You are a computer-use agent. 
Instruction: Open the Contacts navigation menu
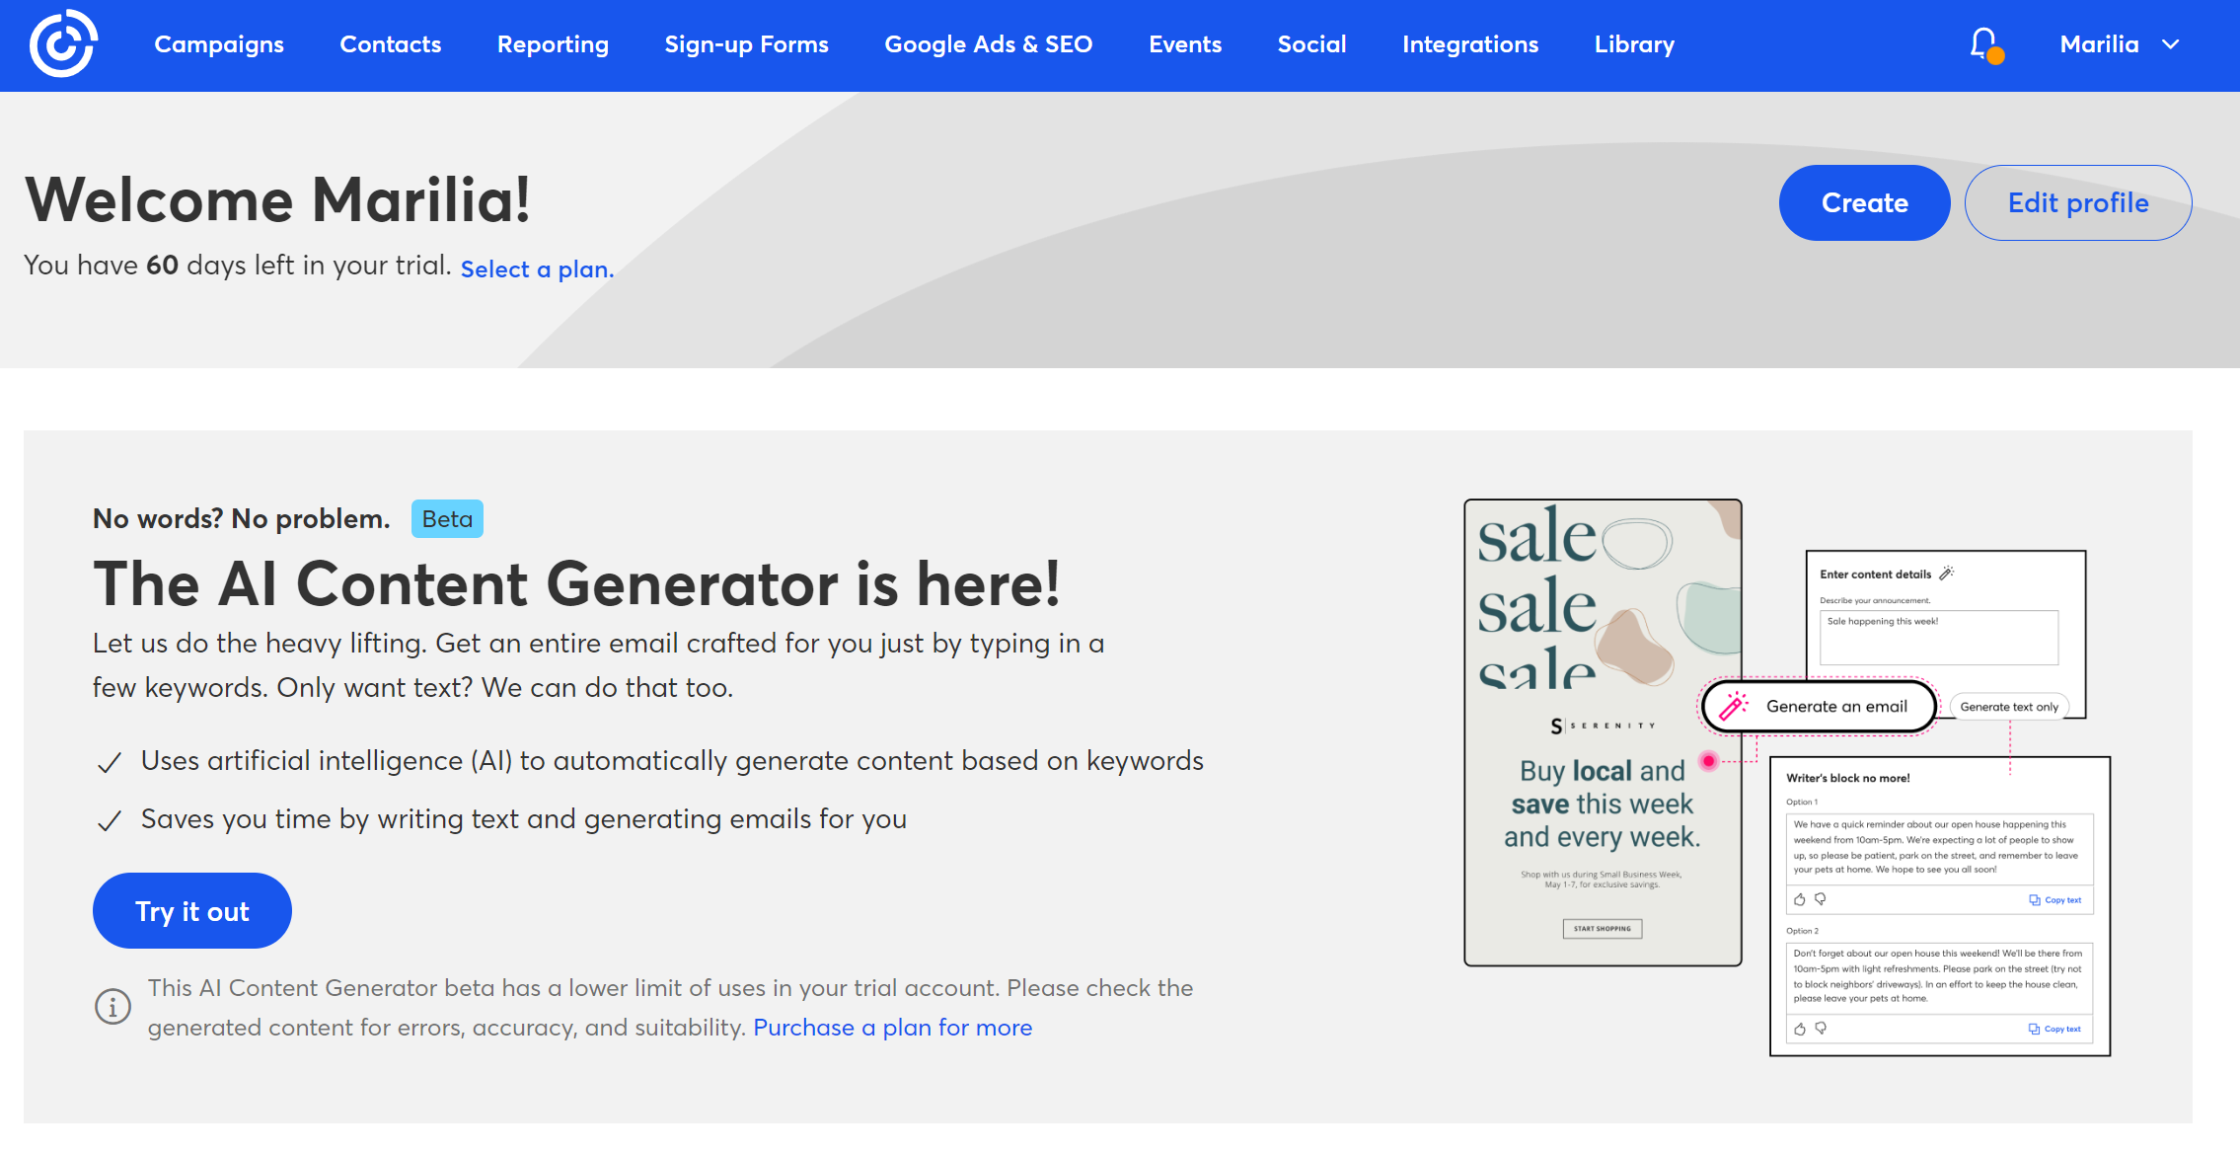tap(390, 42)
